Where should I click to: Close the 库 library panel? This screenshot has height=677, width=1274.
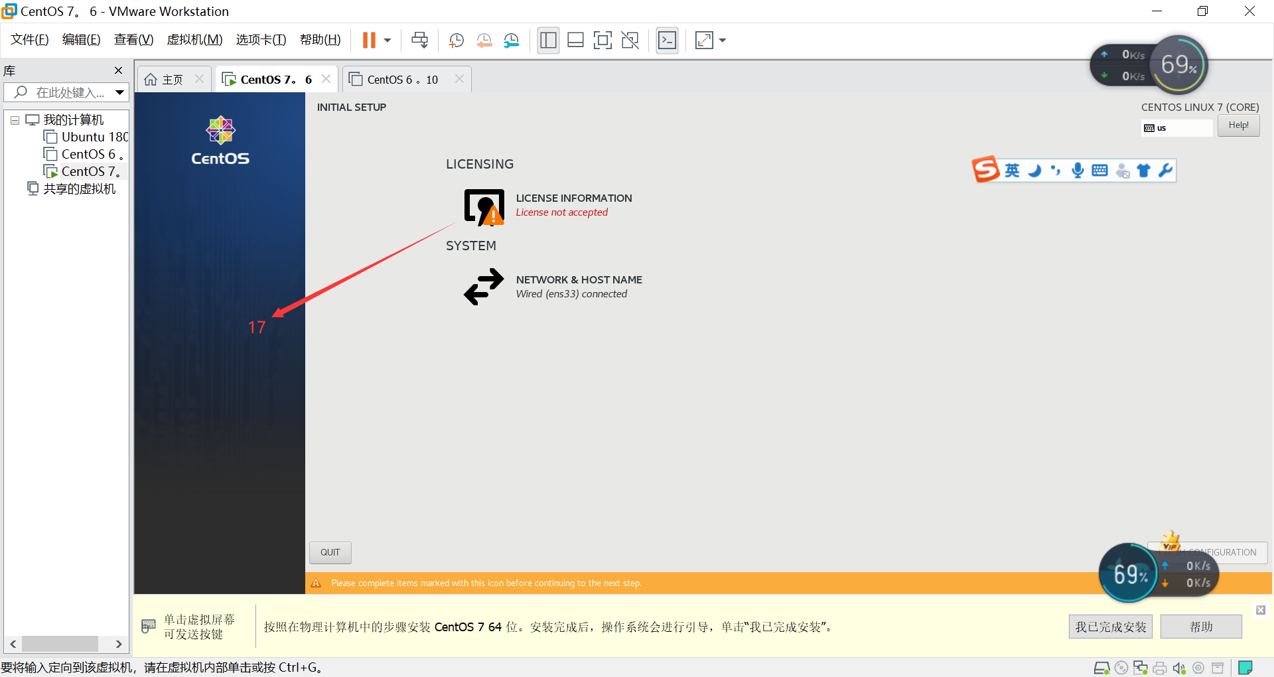tap(118, 70)
